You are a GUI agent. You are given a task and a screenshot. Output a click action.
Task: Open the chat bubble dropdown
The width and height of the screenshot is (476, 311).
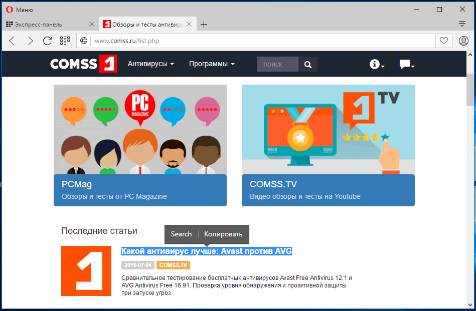click(407, 64)
